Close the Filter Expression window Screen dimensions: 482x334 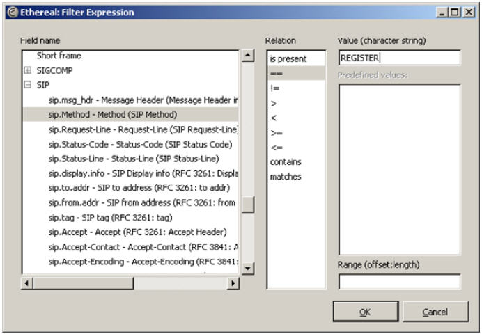pyautogui.click(x=469, y=13)
